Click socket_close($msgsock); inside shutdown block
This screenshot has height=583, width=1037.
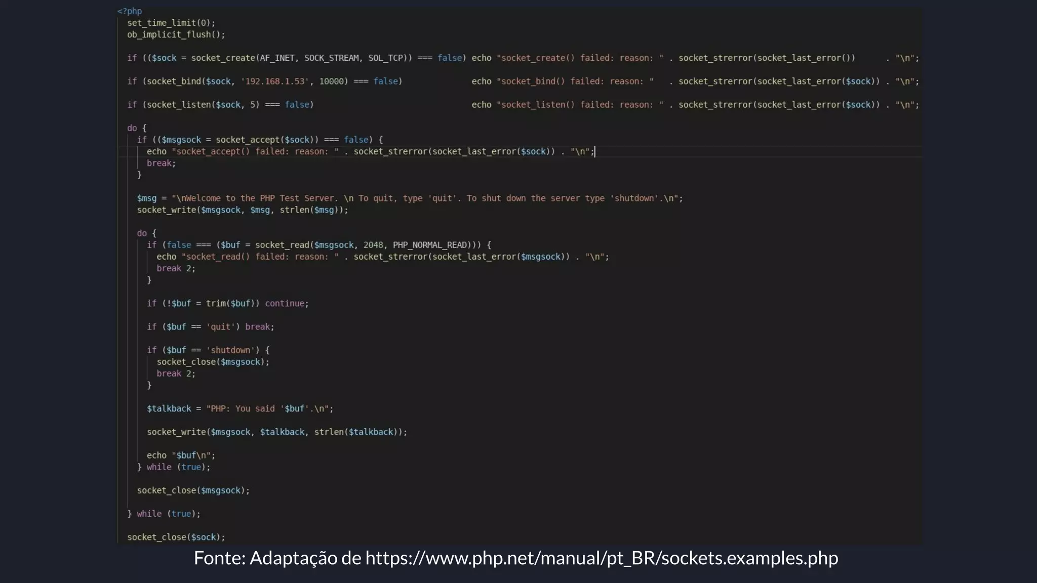pos(213,362)
